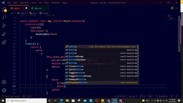The image size is (183, 103).
Task: Open the Run menu
Action: coord(46,3)
